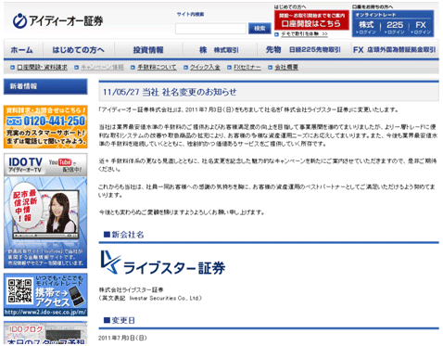Select the 投資情報 navigation tab
Screen dimensions: 443x346
click(148, 50)
